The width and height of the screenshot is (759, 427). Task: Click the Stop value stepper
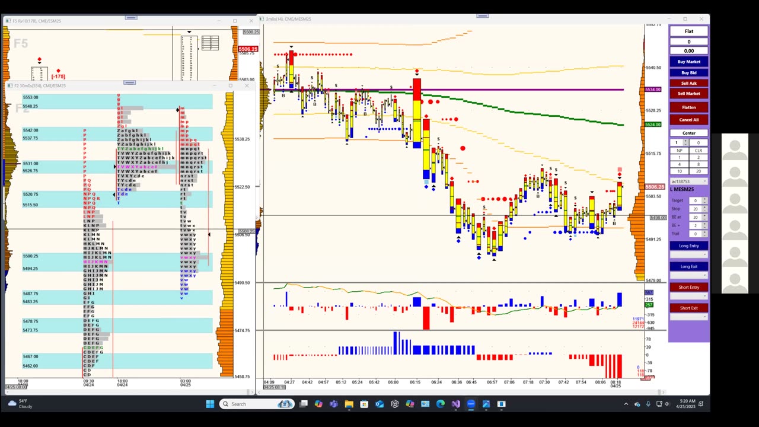coord(704,209)
